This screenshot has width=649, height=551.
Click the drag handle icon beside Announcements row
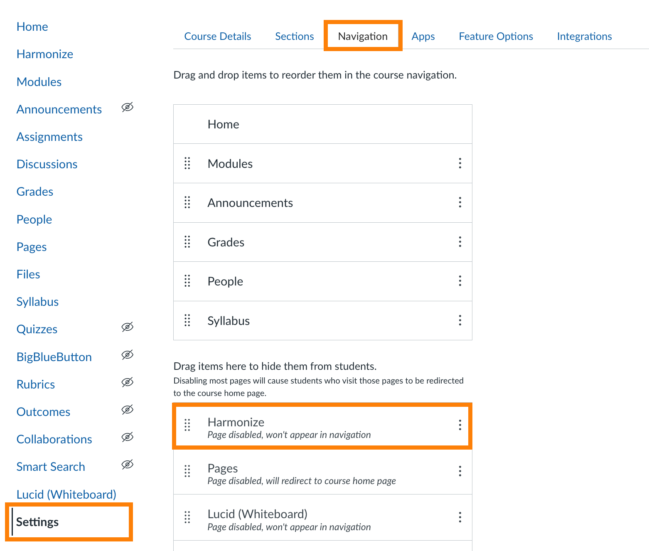click(187, 202)
